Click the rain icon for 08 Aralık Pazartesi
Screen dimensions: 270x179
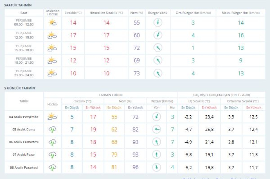pyautogui.click(x=52, y=167)
